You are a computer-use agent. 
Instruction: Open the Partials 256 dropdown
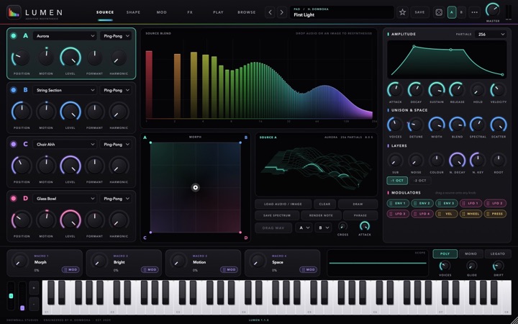coord(491,34)
